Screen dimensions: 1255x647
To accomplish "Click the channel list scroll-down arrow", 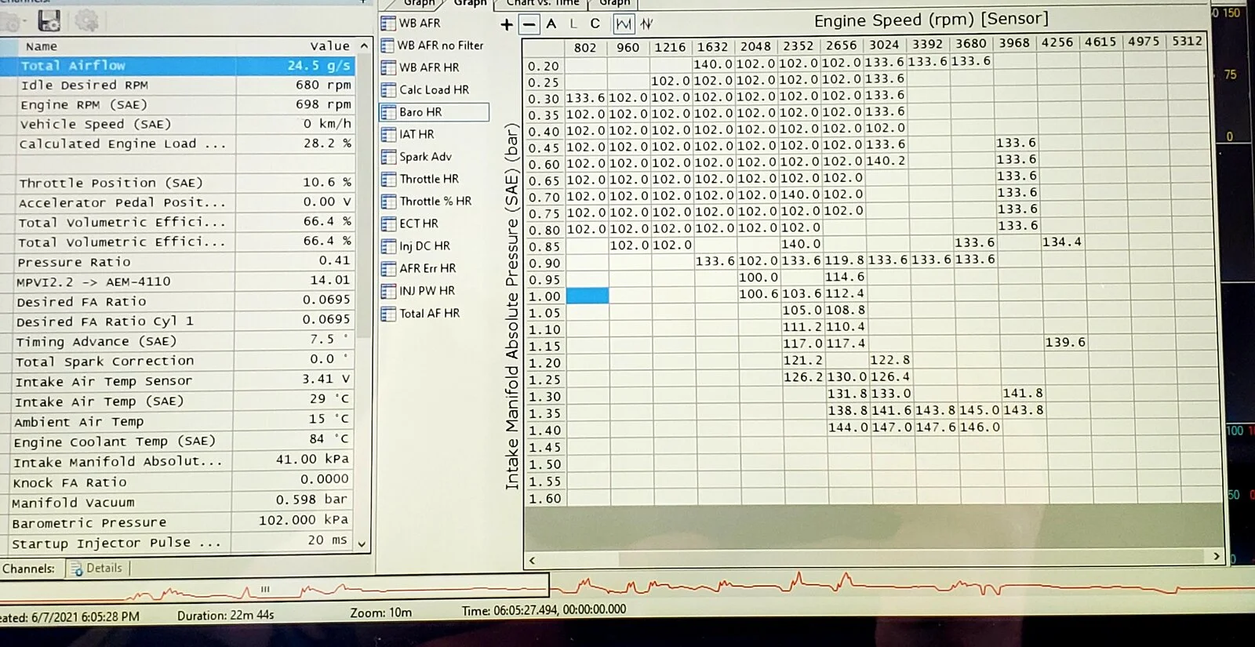I will pos(362,543).
